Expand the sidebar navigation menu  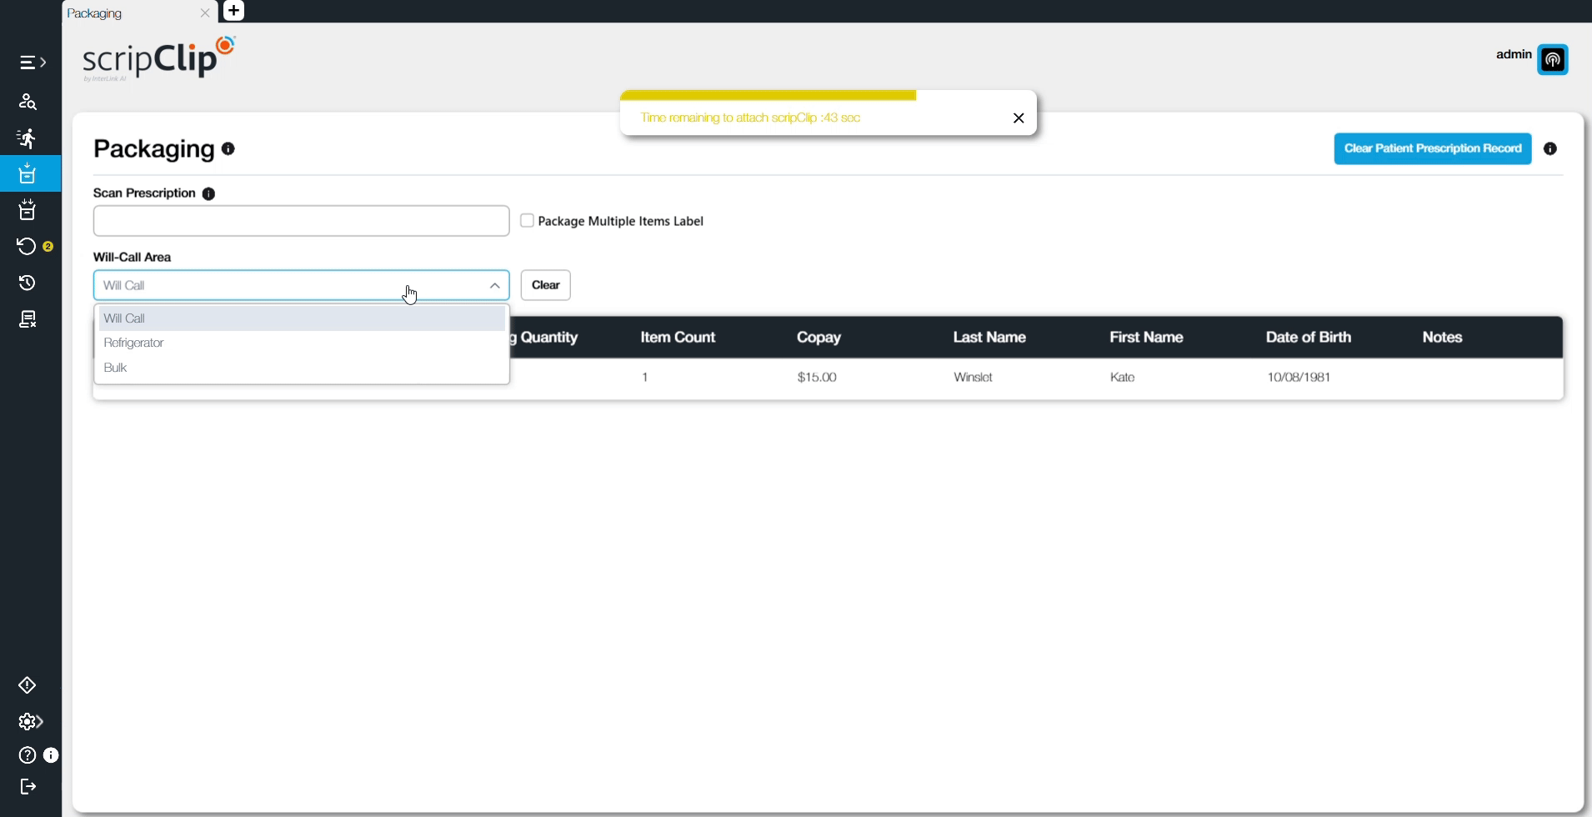(32, 63)
